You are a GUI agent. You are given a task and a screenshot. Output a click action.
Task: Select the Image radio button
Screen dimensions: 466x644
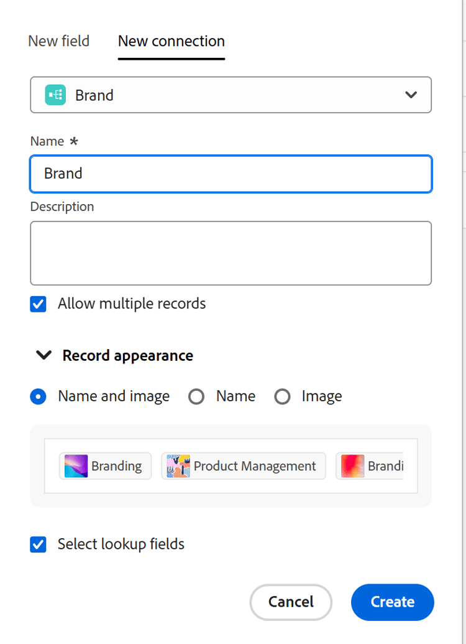coord(283,396)
